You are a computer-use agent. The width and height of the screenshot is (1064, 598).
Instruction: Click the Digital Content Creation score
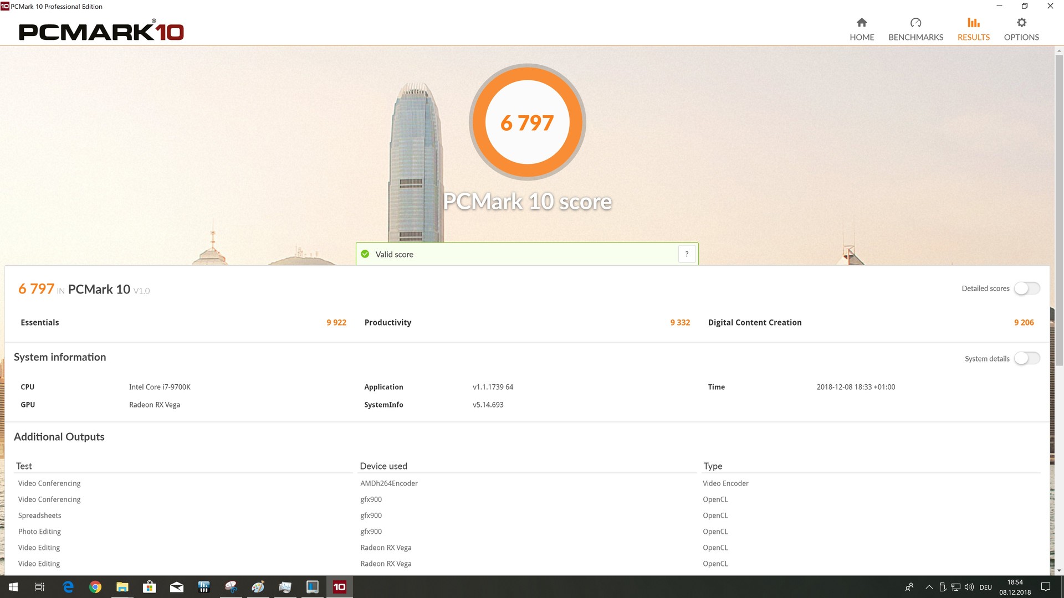1024,323
